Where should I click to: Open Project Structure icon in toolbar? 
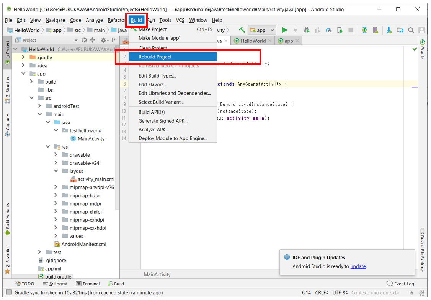[x=400, y=30]
